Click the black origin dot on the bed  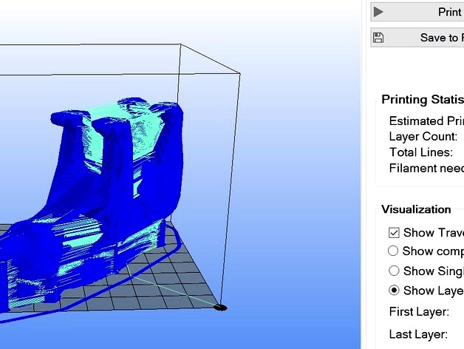click(220, 307)
